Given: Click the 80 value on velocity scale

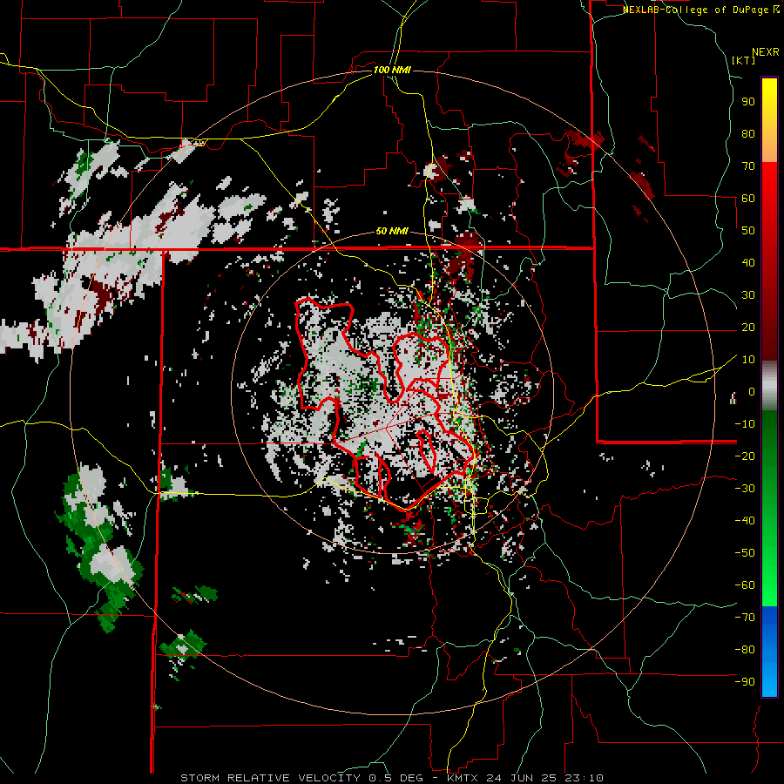Looking at the screenshot, I should coord(748,134).
